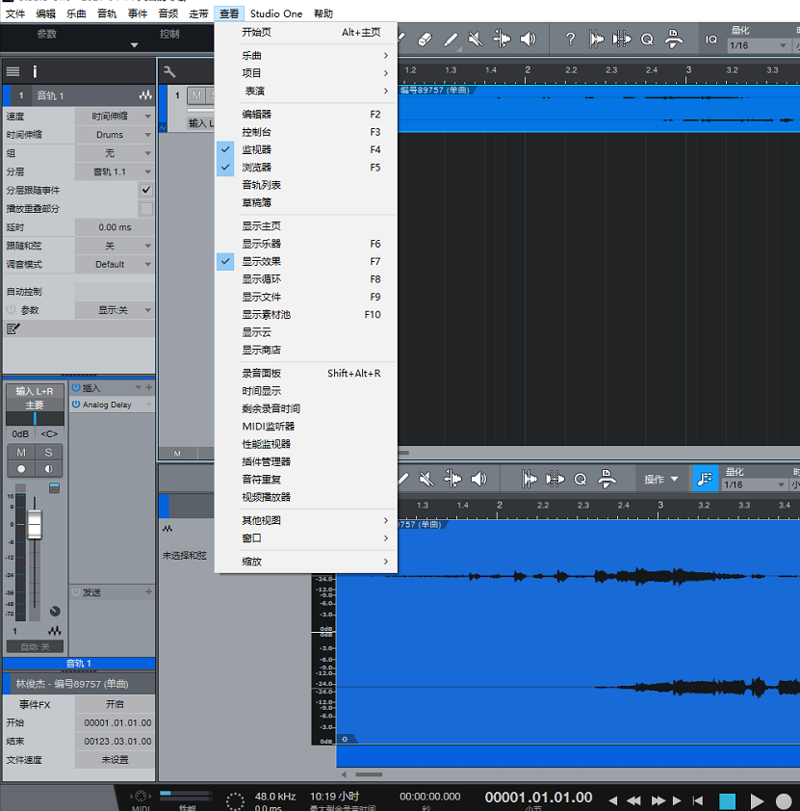This screenshot has width=800, height=811.
Task: Select the Paint pencil tool in top toolbar
Action: [451, 39]
